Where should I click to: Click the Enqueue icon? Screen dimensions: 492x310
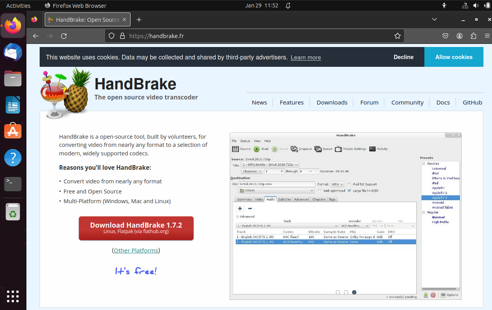293,149
